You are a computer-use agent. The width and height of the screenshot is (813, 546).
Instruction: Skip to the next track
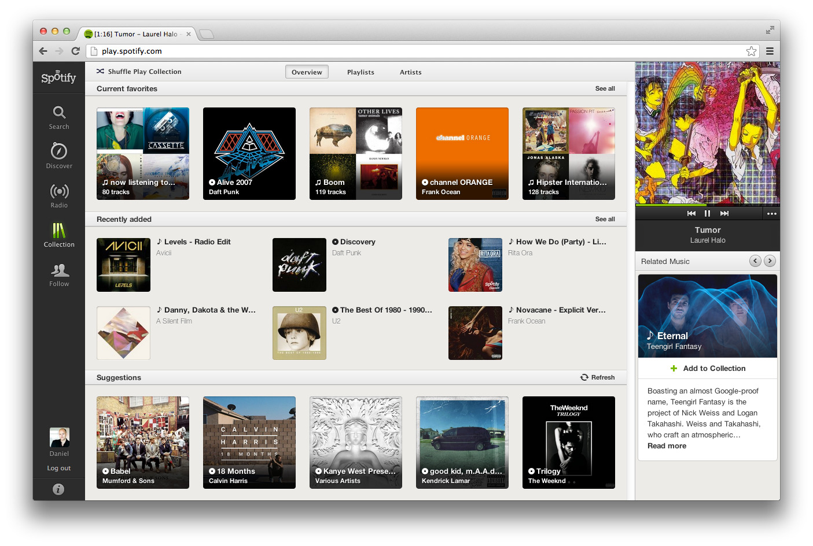pyautogui.click(x=724, y=213)
